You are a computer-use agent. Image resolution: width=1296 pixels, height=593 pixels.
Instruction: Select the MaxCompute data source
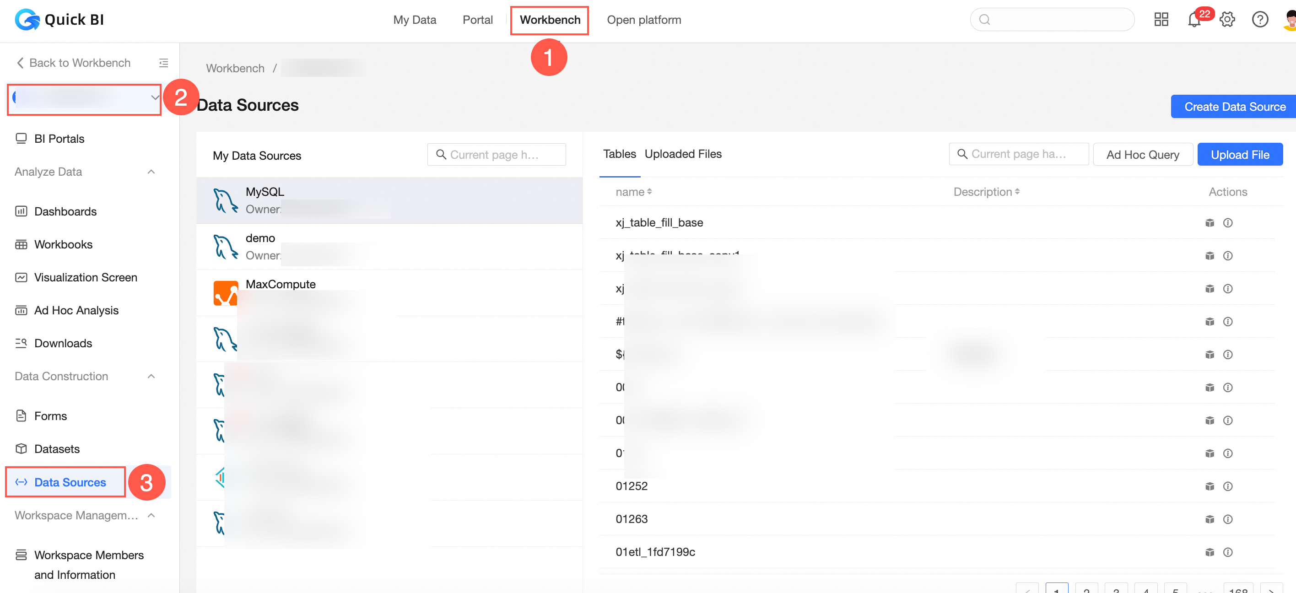tap(389, 293)
